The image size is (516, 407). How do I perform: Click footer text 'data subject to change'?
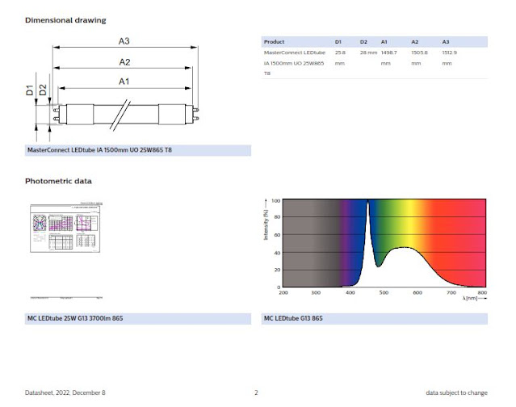pos(457,392)
